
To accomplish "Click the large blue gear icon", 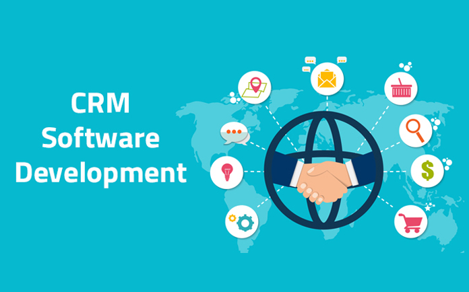I will pos(245,222).
